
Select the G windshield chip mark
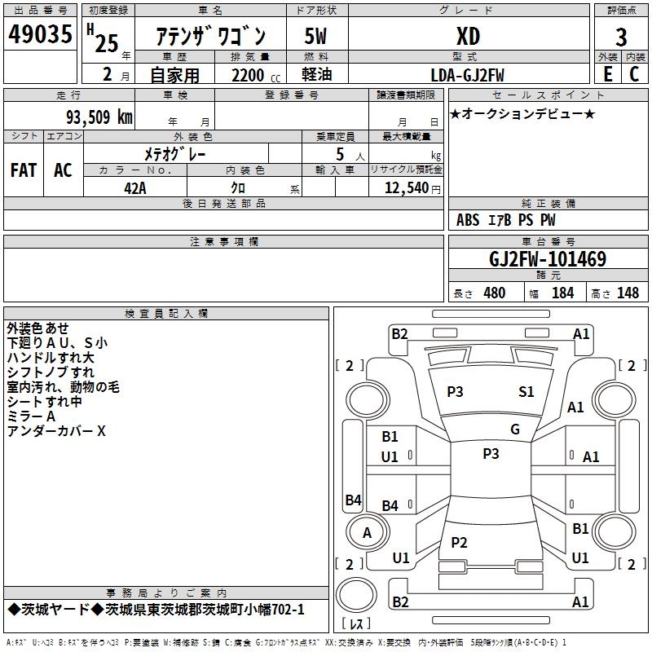pos(515,430)
